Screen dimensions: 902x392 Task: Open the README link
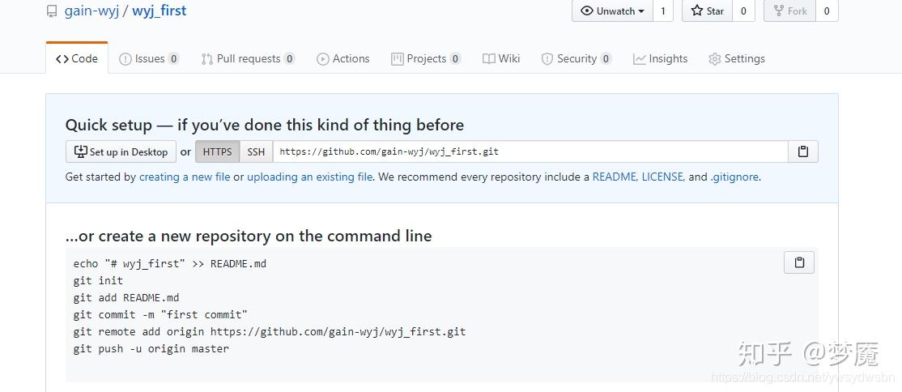(x=615, y=177)
